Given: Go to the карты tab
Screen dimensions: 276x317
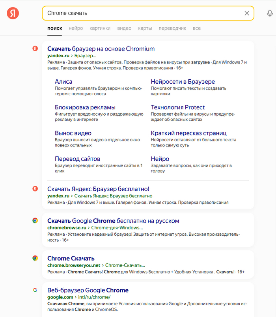Looking at the screenshot, I should (x=145, y=28).
